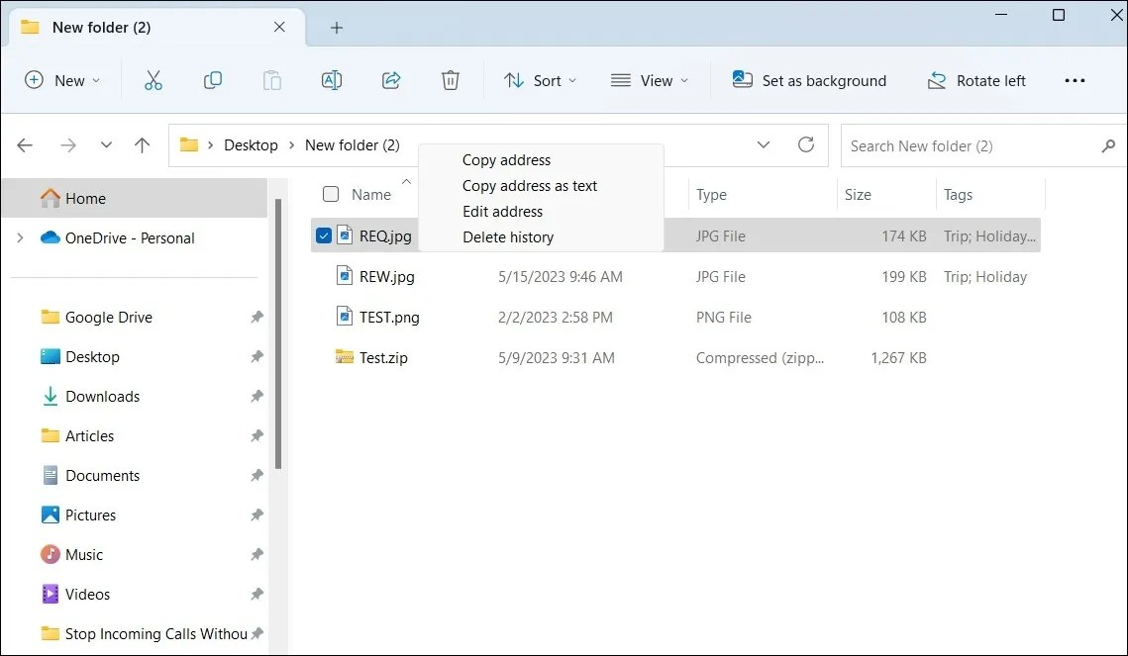Expand the OneDrive - Personal tree node
This screenshot has width=1128, height=656.
[x=22, y=237]
